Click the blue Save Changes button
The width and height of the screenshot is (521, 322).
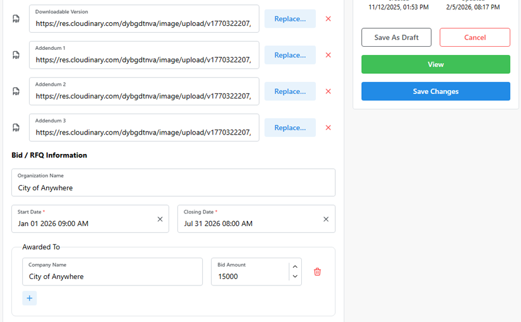pyautogui.click(x=436, y=92)
